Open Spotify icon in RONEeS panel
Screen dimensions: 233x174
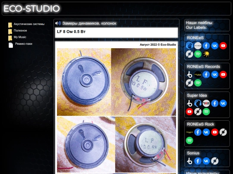pos(198,54)
